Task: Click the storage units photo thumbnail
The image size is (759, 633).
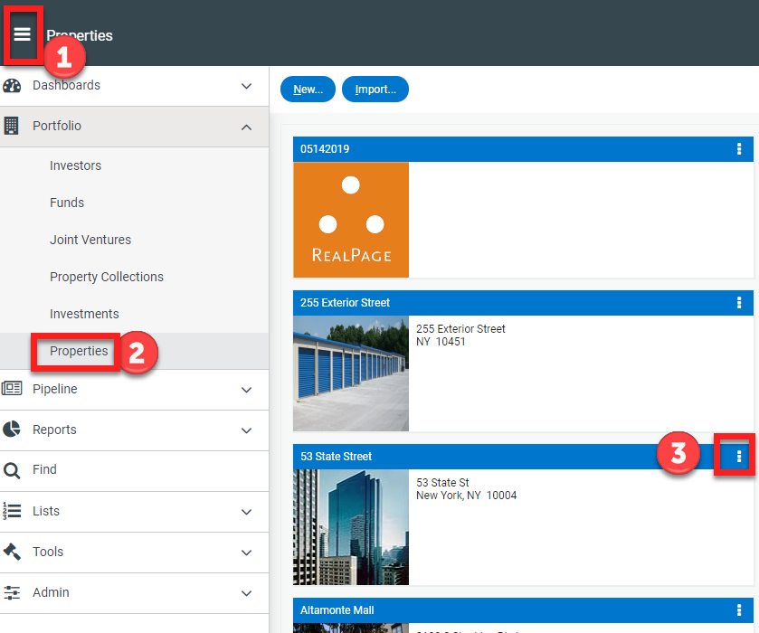Action: [x=351, y=373]
